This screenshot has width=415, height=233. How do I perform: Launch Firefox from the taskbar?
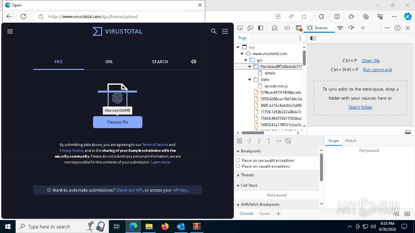165,227
